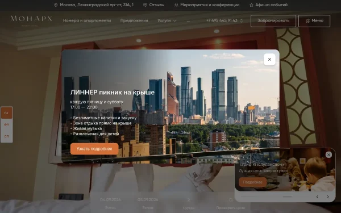Open the address link Москва, Ленинградский пр-ст
Viewport: 341px width, 213px height.
pyautogui.click(x=97, y=5)
